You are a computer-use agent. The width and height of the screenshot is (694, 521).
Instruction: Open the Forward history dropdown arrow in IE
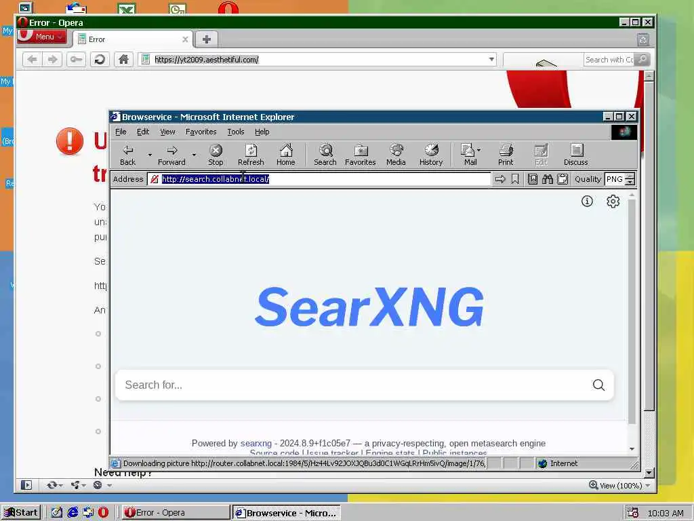pyautogui.click(x=194, y=155)
